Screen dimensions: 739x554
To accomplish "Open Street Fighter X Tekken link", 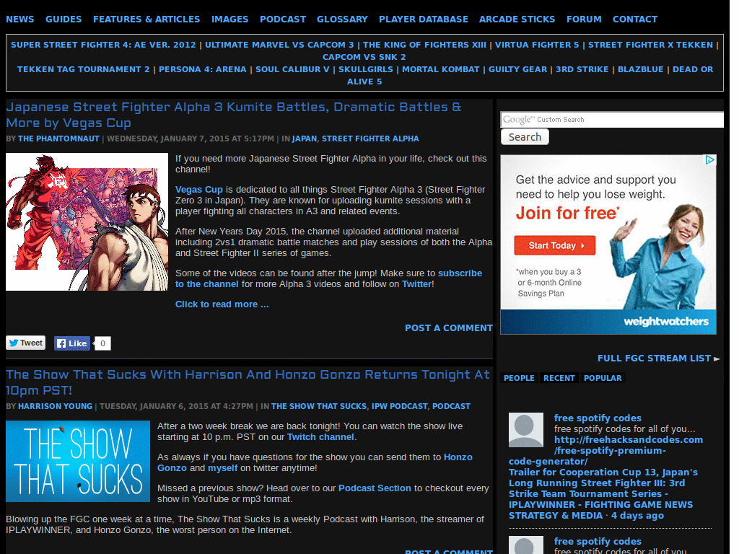I will click(650, 45).
